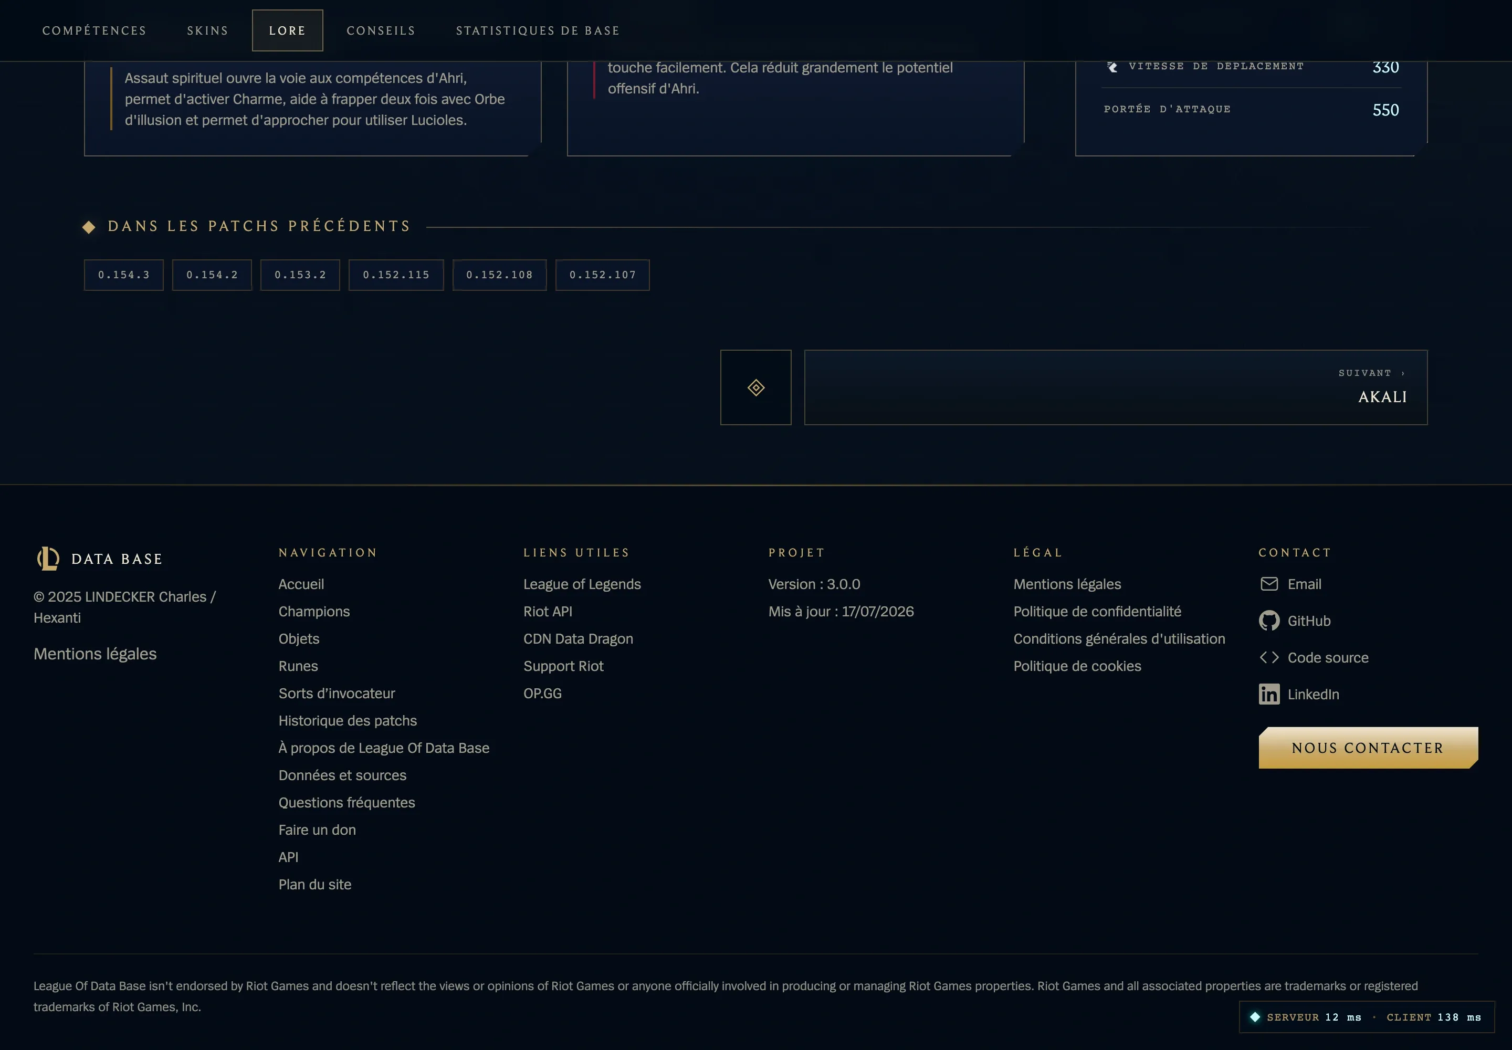Switch to the Compétences tab

(94, 31)
